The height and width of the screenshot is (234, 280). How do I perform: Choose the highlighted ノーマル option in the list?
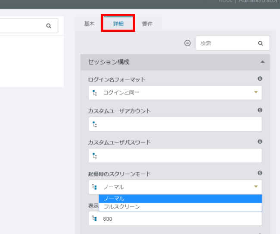[114, 198]
